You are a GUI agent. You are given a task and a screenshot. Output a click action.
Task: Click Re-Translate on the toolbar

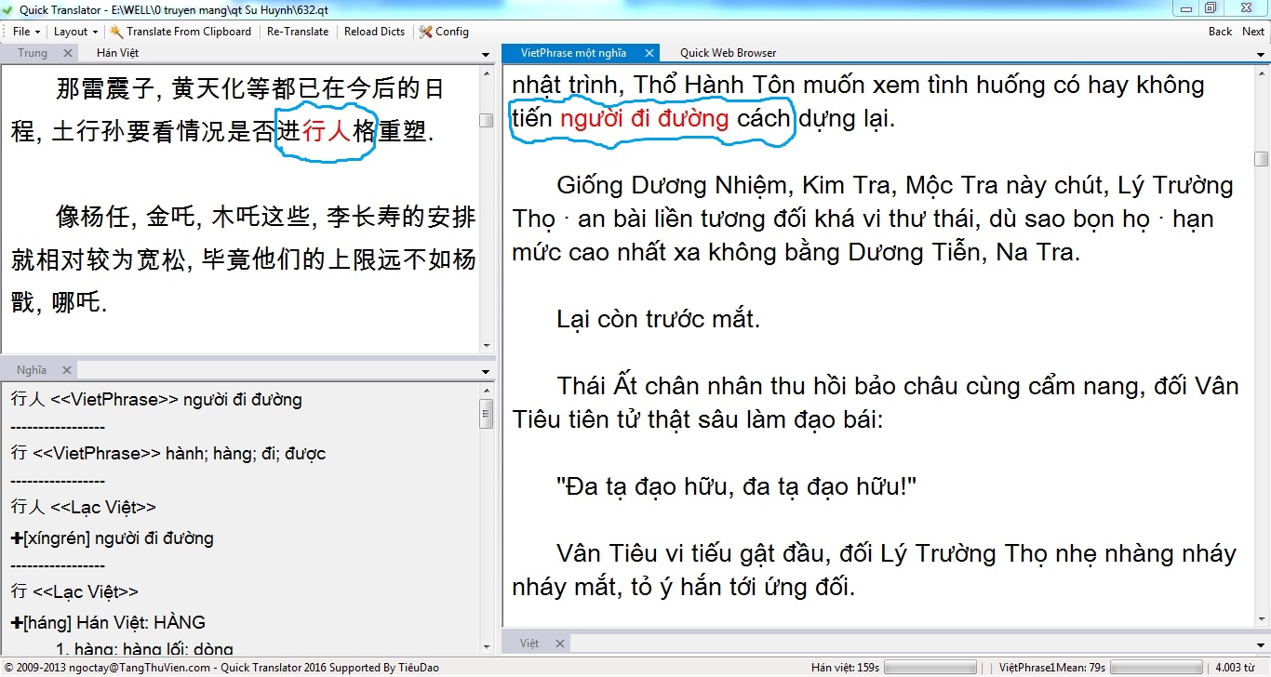[x=298, y=31]
